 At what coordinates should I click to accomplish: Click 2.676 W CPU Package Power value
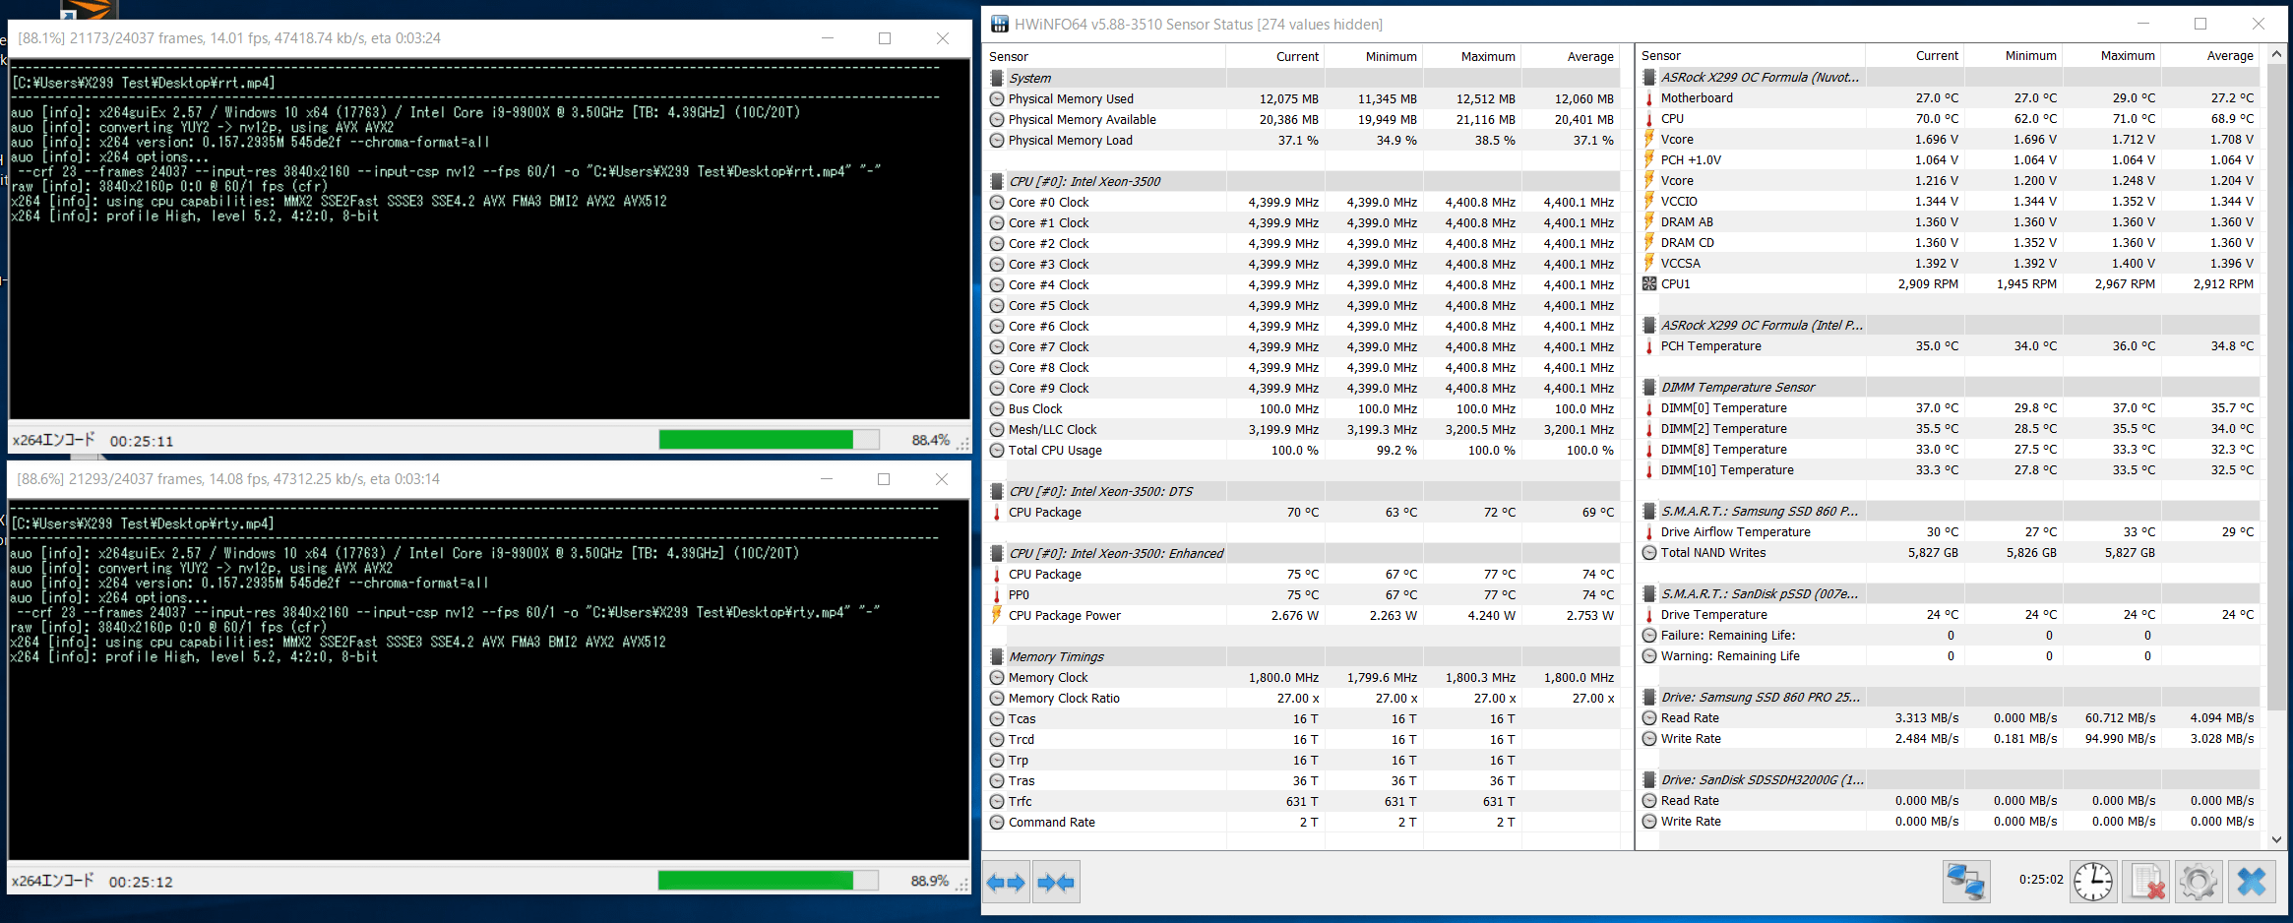pyautogui.click(x=1294, y=616)
